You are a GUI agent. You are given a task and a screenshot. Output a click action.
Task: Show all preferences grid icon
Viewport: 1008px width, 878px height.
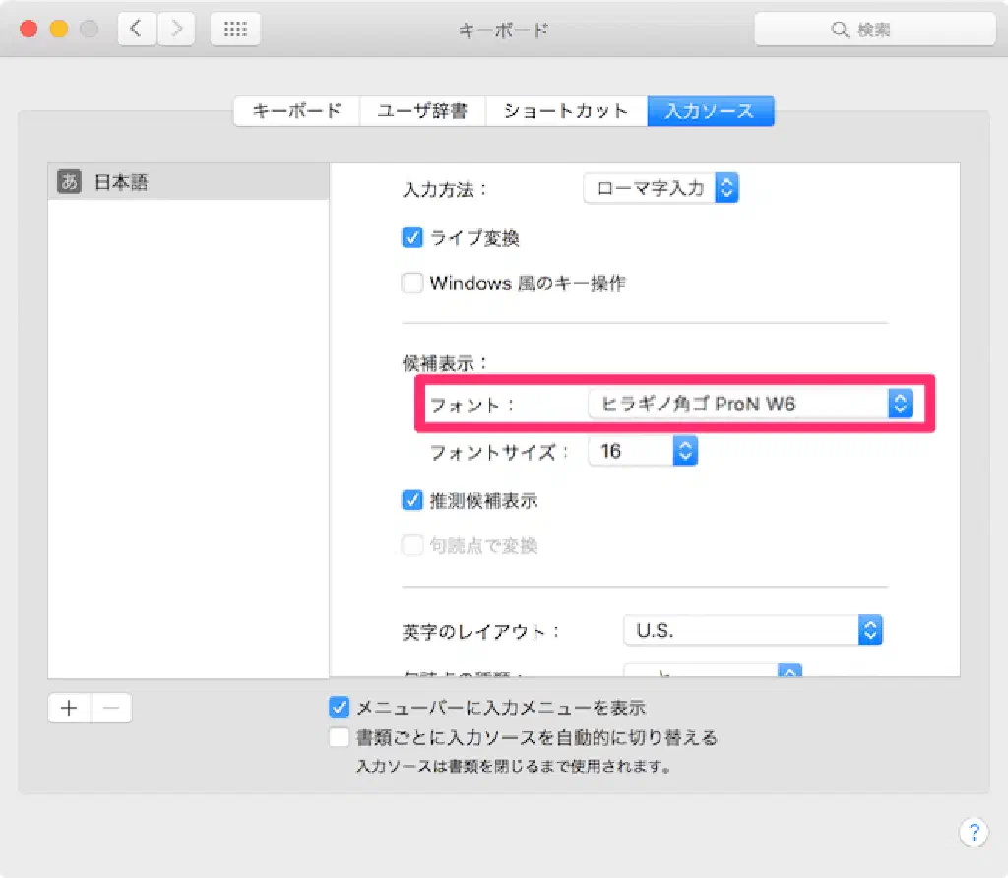point(235,30)
